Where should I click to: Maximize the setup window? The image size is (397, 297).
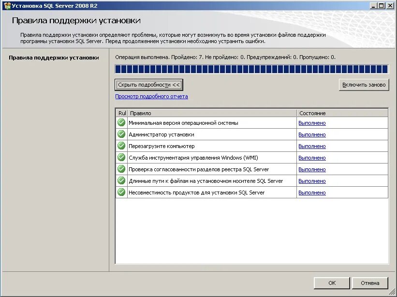coord(382,6)
